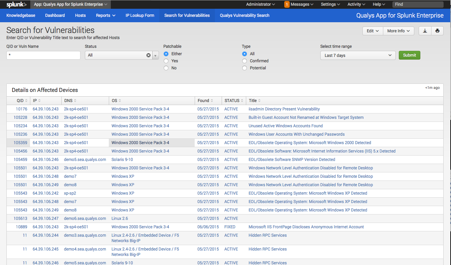Click the 'Linux 2.6' OS cell
Viewport: 451px width, 265px height.
click(120, 219)
